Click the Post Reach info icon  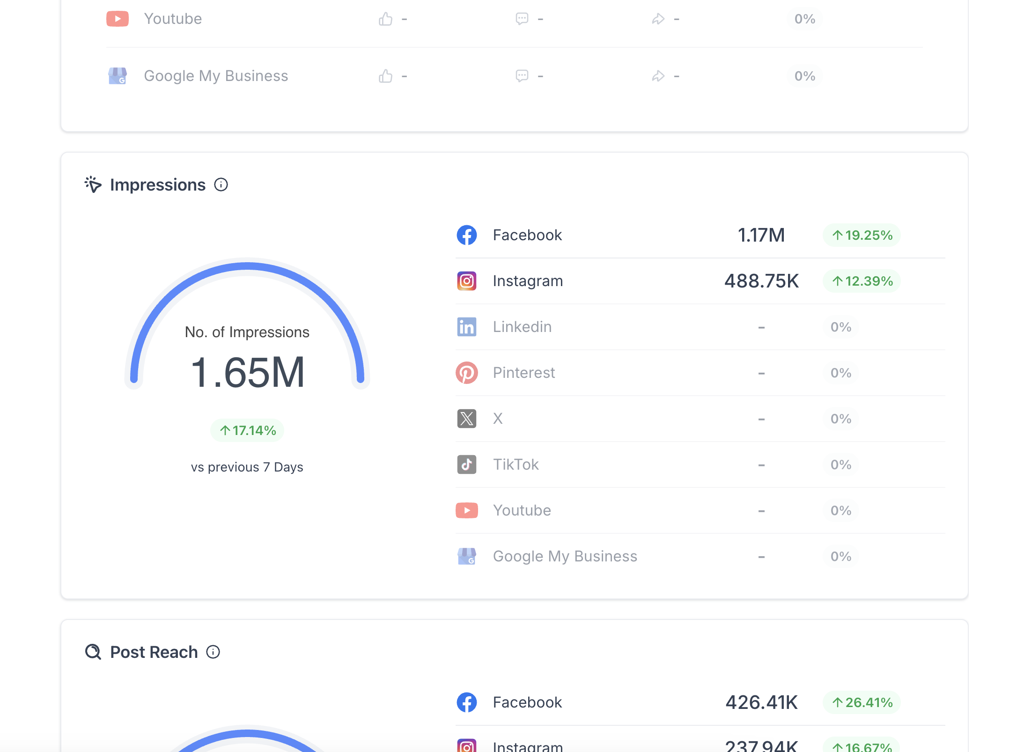[213, 652]
